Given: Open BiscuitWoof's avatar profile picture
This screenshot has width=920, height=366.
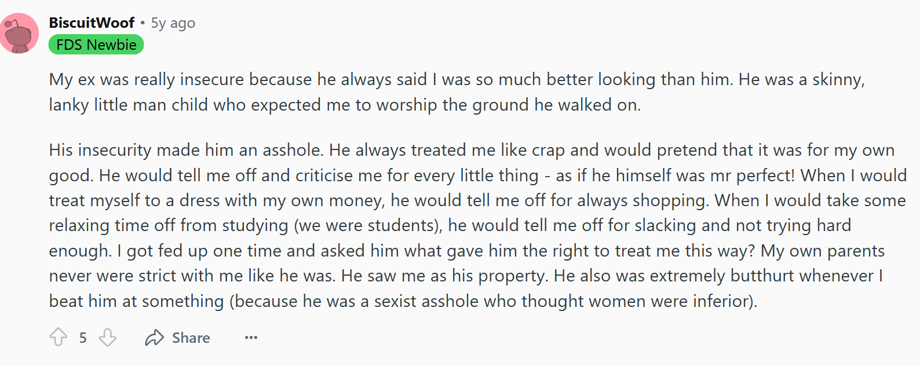Looking at the screenshot, I should (x=19, y=33).
